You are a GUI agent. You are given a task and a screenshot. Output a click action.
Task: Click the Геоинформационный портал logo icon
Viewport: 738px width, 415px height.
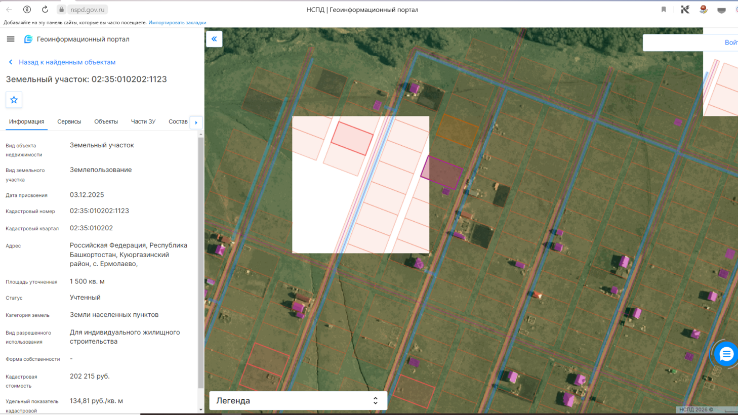click(28, 39)
